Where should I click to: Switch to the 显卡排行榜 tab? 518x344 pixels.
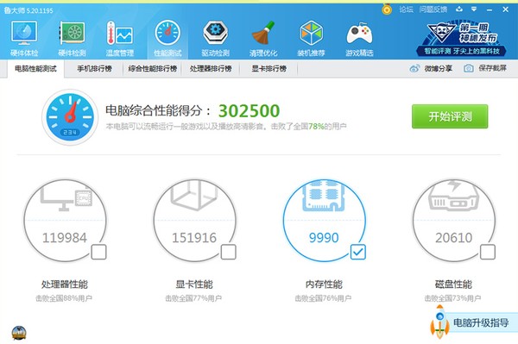[268, 69]
